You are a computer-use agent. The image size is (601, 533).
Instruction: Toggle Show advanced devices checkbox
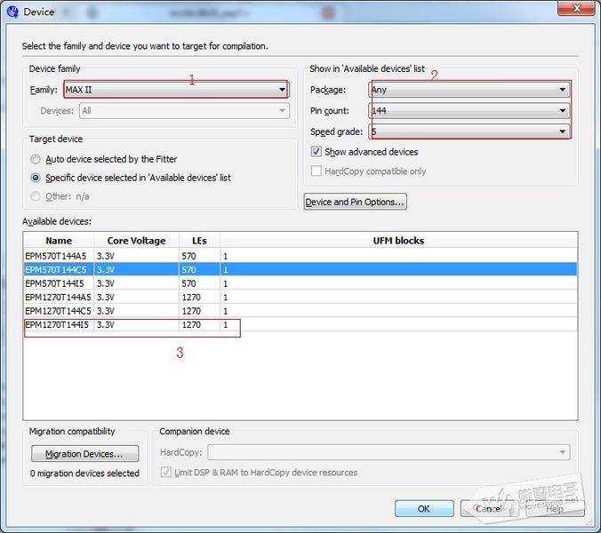click(317, 152)
